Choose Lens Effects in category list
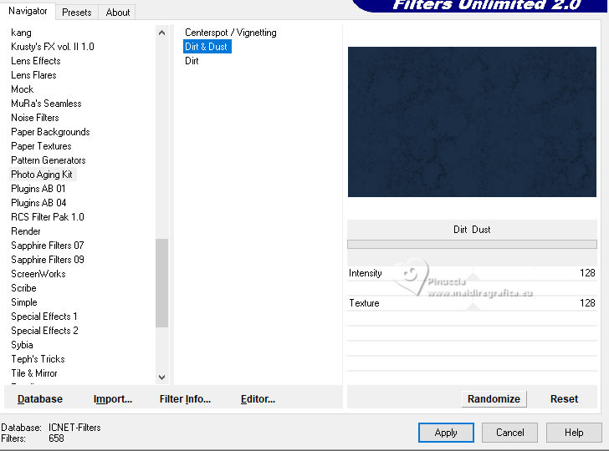The image size is (609, 451). point(36,61)
